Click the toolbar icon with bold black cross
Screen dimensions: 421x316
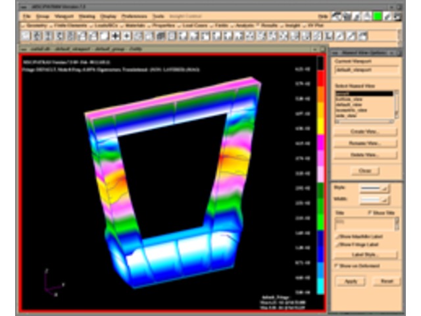(x=116, y=36)
